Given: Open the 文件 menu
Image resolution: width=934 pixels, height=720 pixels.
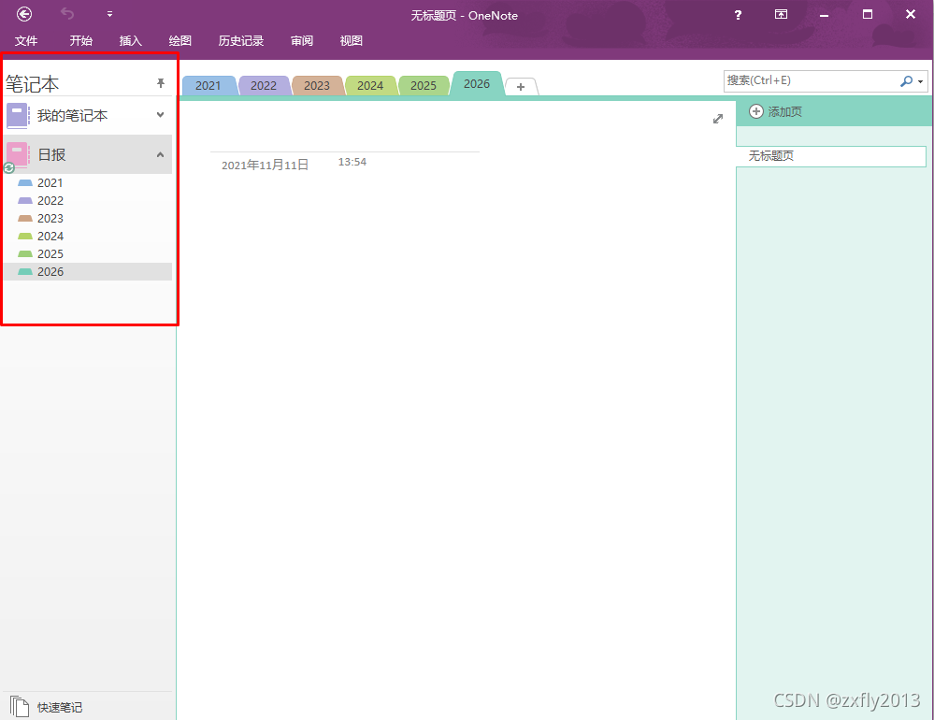Looking at the screenshot, I should [x=25, y=40].
